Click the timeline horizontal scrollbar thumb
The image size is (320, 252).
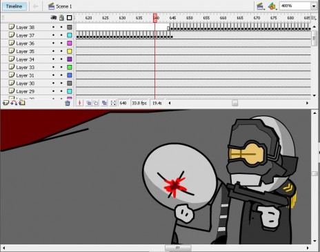[234, 103]
